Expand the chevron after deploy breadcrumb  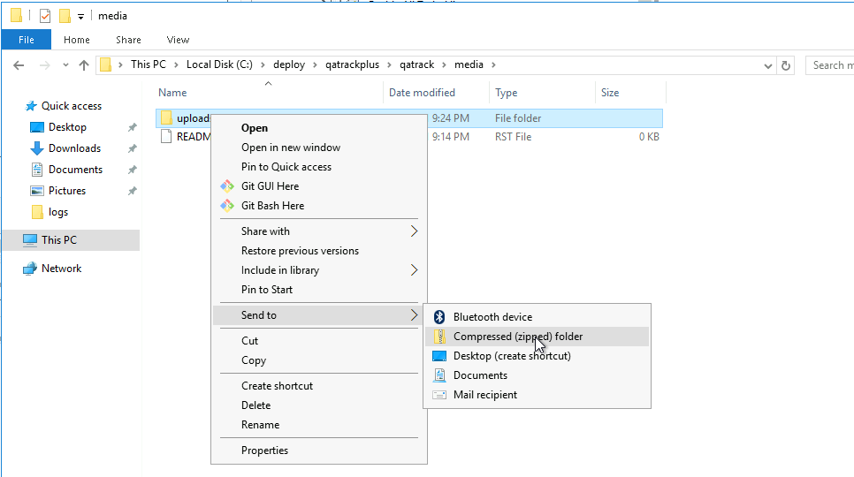316,64
